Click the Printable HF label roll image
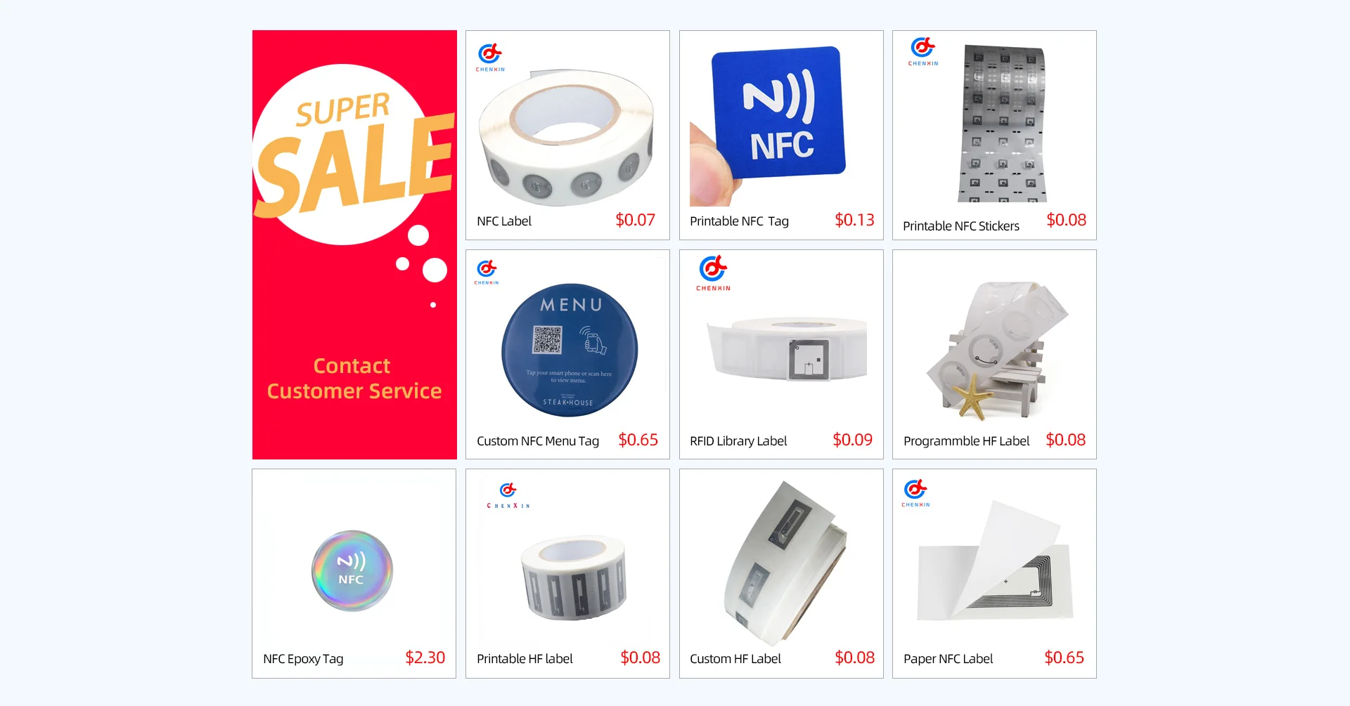1350x706 pixels. tap(574, 577)
